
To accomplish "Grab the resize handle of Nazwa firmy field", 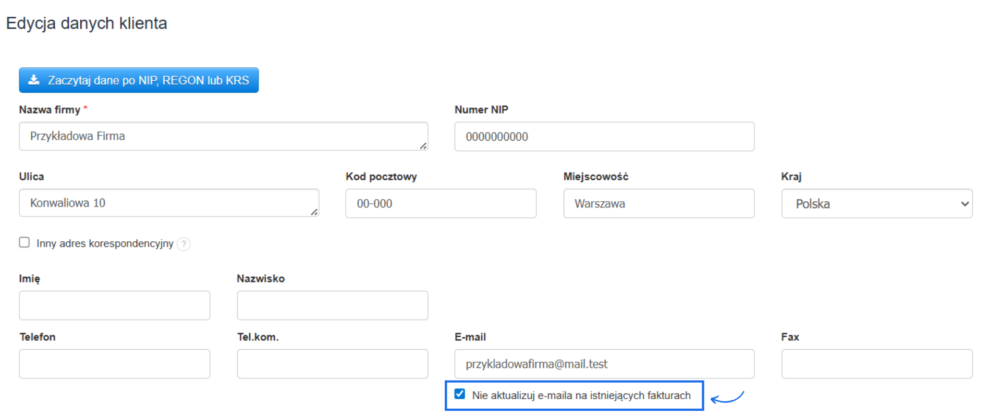I will click(x=423, y=146).
